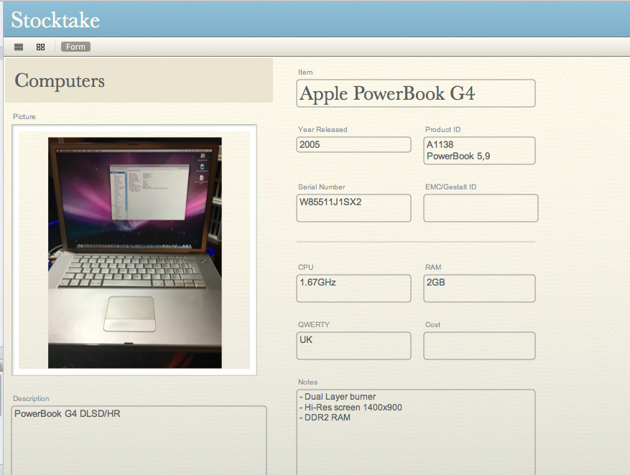Click the Product ID field A1138
Image resolution: width=630 pixels, height=475 pixels.
[479, 151]
